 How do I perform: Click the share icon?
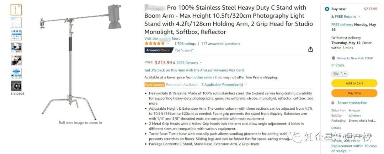pos(310,50)
